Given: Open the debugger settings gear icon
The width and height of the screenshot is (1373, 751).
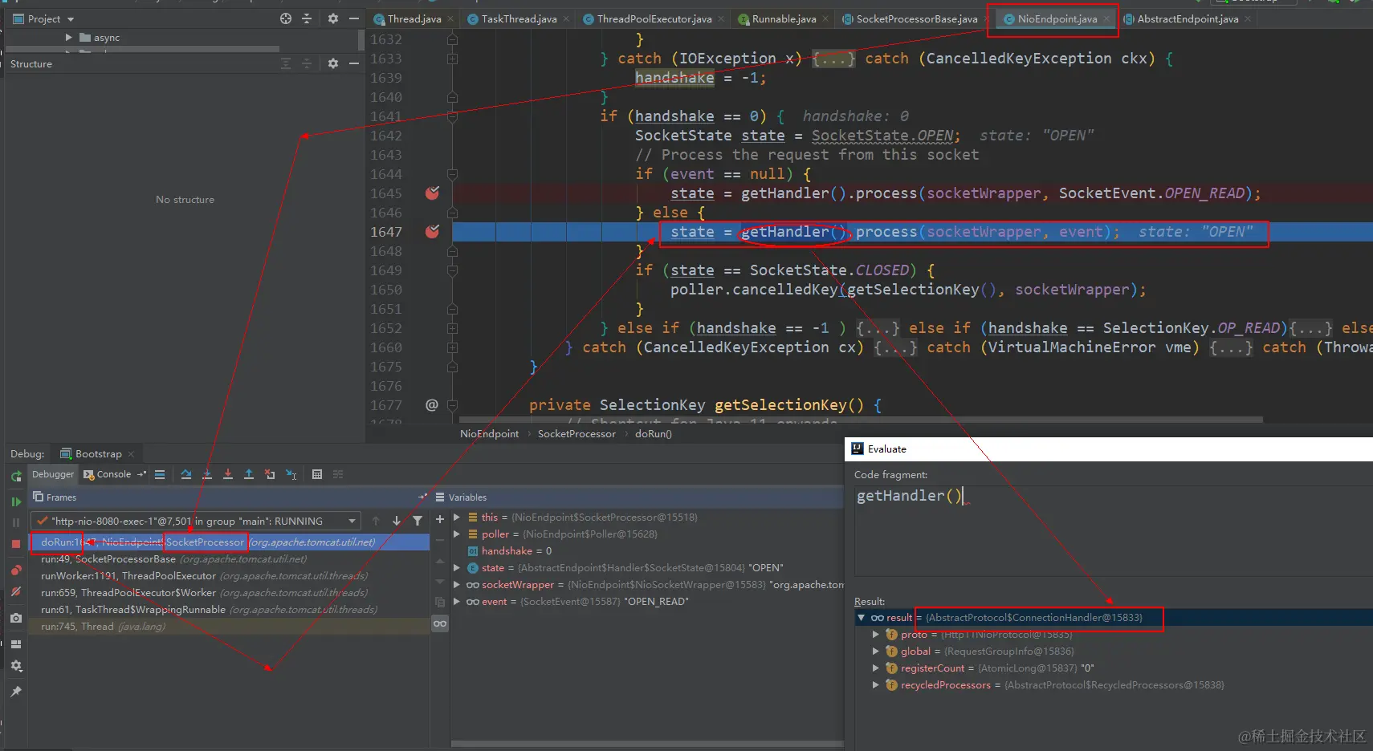Looking at the screenshot, I should pos(16,666).
